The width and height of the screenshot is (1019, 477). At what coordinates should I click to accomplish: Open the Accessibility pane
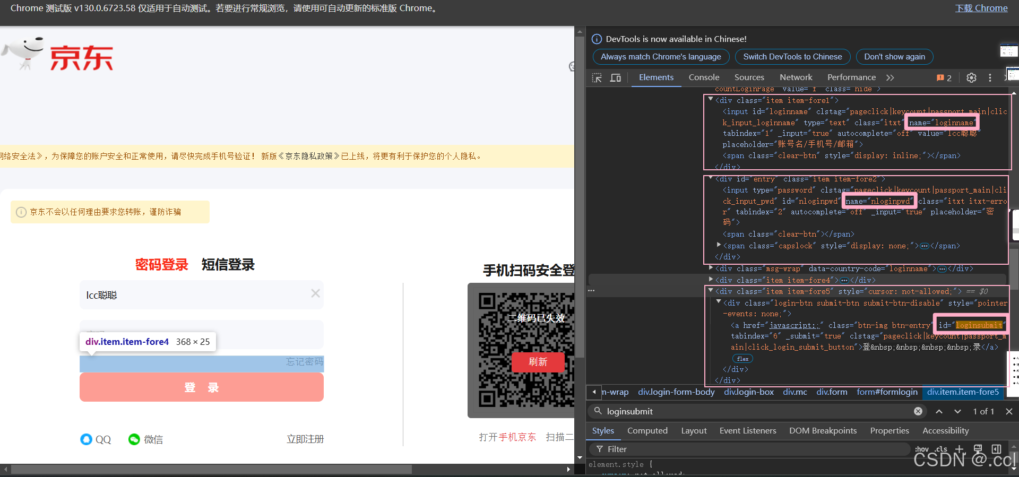coord(945,431)
